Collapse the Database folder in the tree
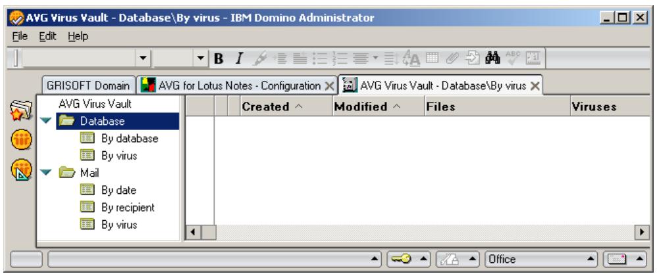Viewport: 657px width, 274px height. pos(47,122)
